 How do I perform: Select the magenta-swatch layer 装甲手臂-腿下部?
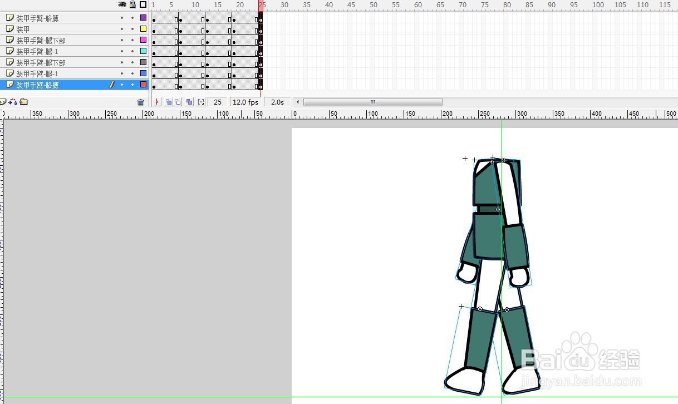[x=41, y=40]
